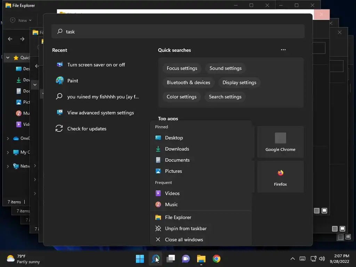
Task: Launch the Chat app from taskbar
Action: click(x=186, y=259)
